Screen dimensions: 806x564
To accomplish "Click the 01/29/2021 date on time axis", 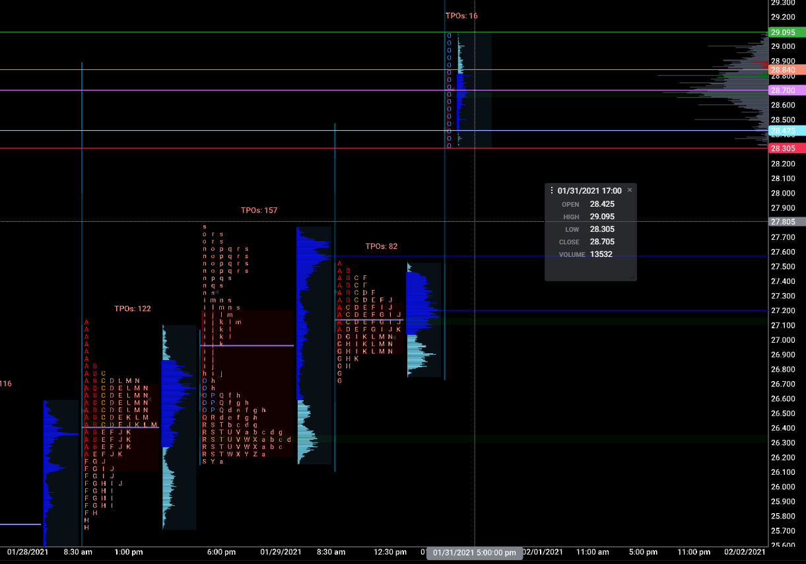I will 281,551.
